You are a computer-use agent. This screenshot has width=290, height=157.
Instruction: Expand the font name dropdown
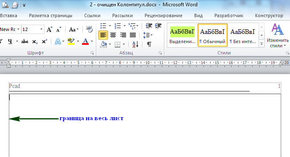18,29
